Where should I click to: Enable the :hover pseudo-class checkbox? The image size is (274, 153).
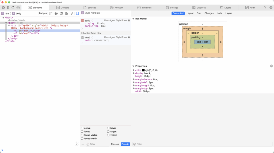108,128
